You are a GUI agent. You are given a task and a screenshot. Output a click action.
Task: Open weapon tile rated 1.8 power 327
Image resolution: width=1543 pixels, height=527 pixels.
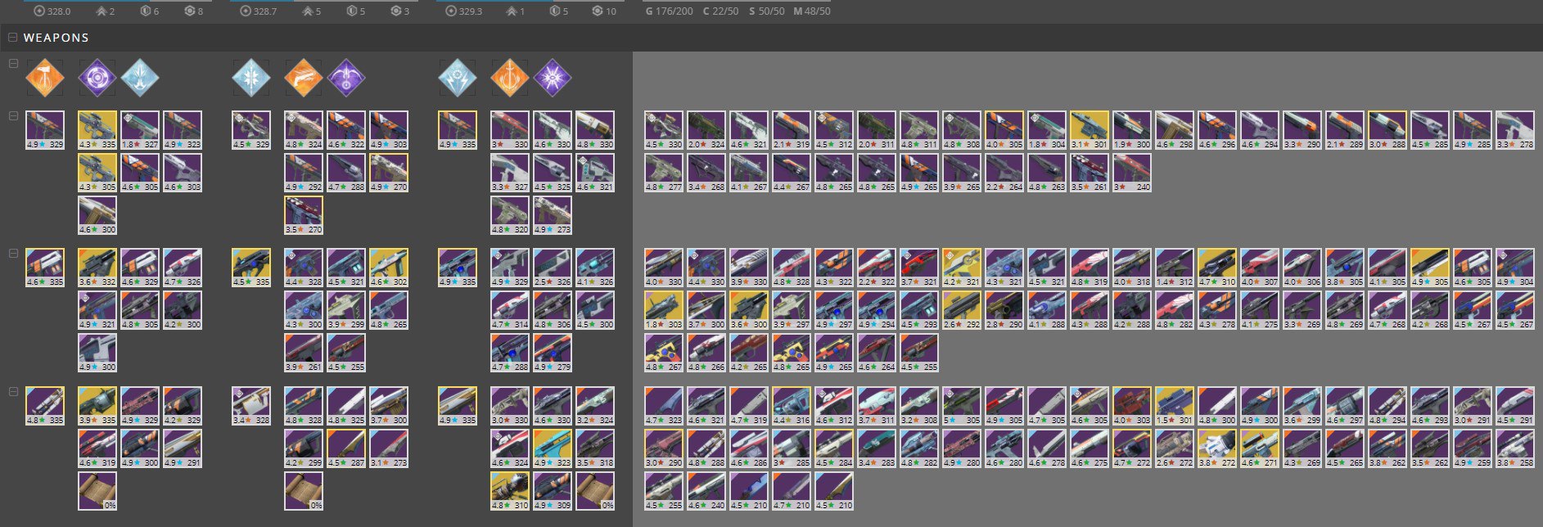pos(140,130)
